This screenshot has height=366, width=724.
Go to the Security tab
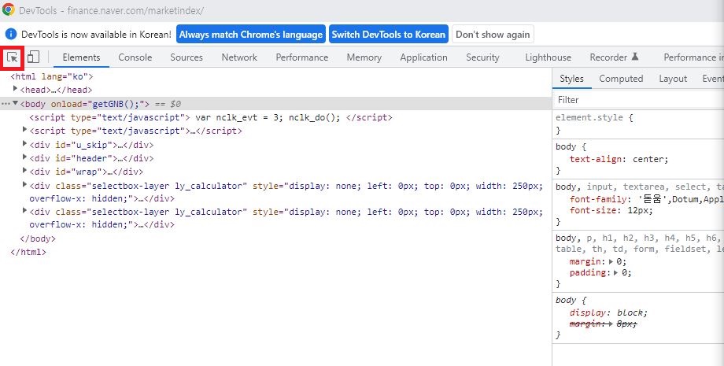(482, 57)
